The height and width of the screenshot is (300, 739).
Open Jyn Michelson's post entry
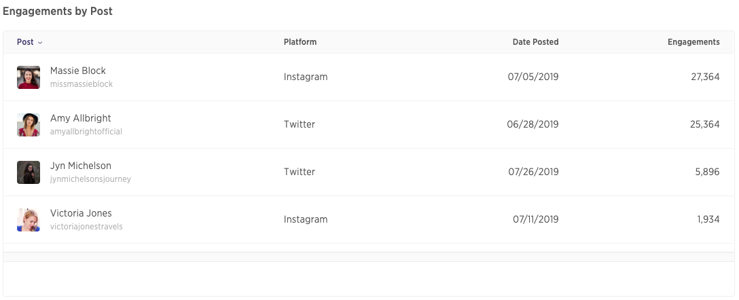(x=81, y=166)
